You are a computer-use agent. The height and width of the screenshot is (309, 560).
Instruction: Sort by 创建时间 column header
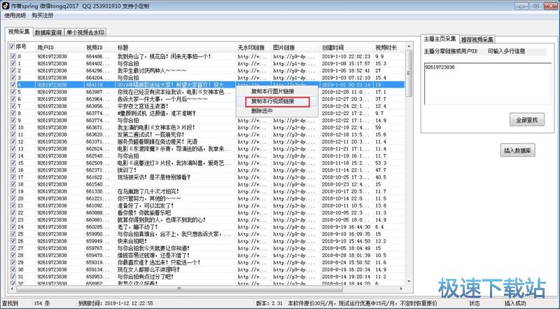[346, 47]
